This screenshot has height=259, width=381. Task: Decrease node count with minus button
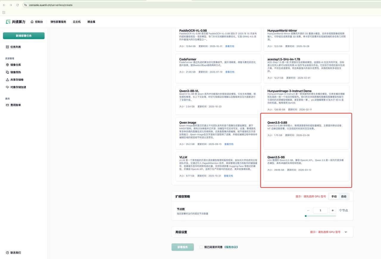pos(308,210)
